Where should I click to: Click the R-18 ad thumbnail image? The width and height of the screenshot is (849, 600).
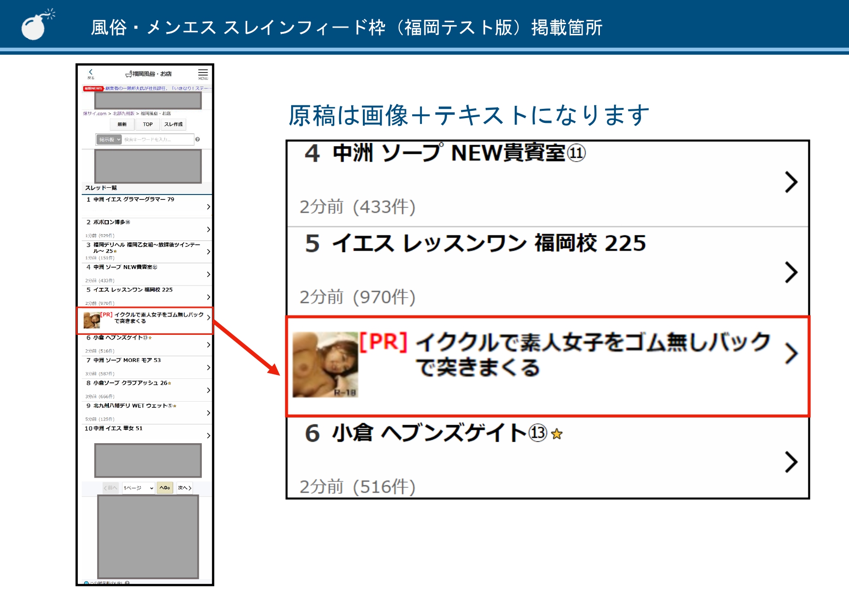pyautogui.click(x=91, y=319)
